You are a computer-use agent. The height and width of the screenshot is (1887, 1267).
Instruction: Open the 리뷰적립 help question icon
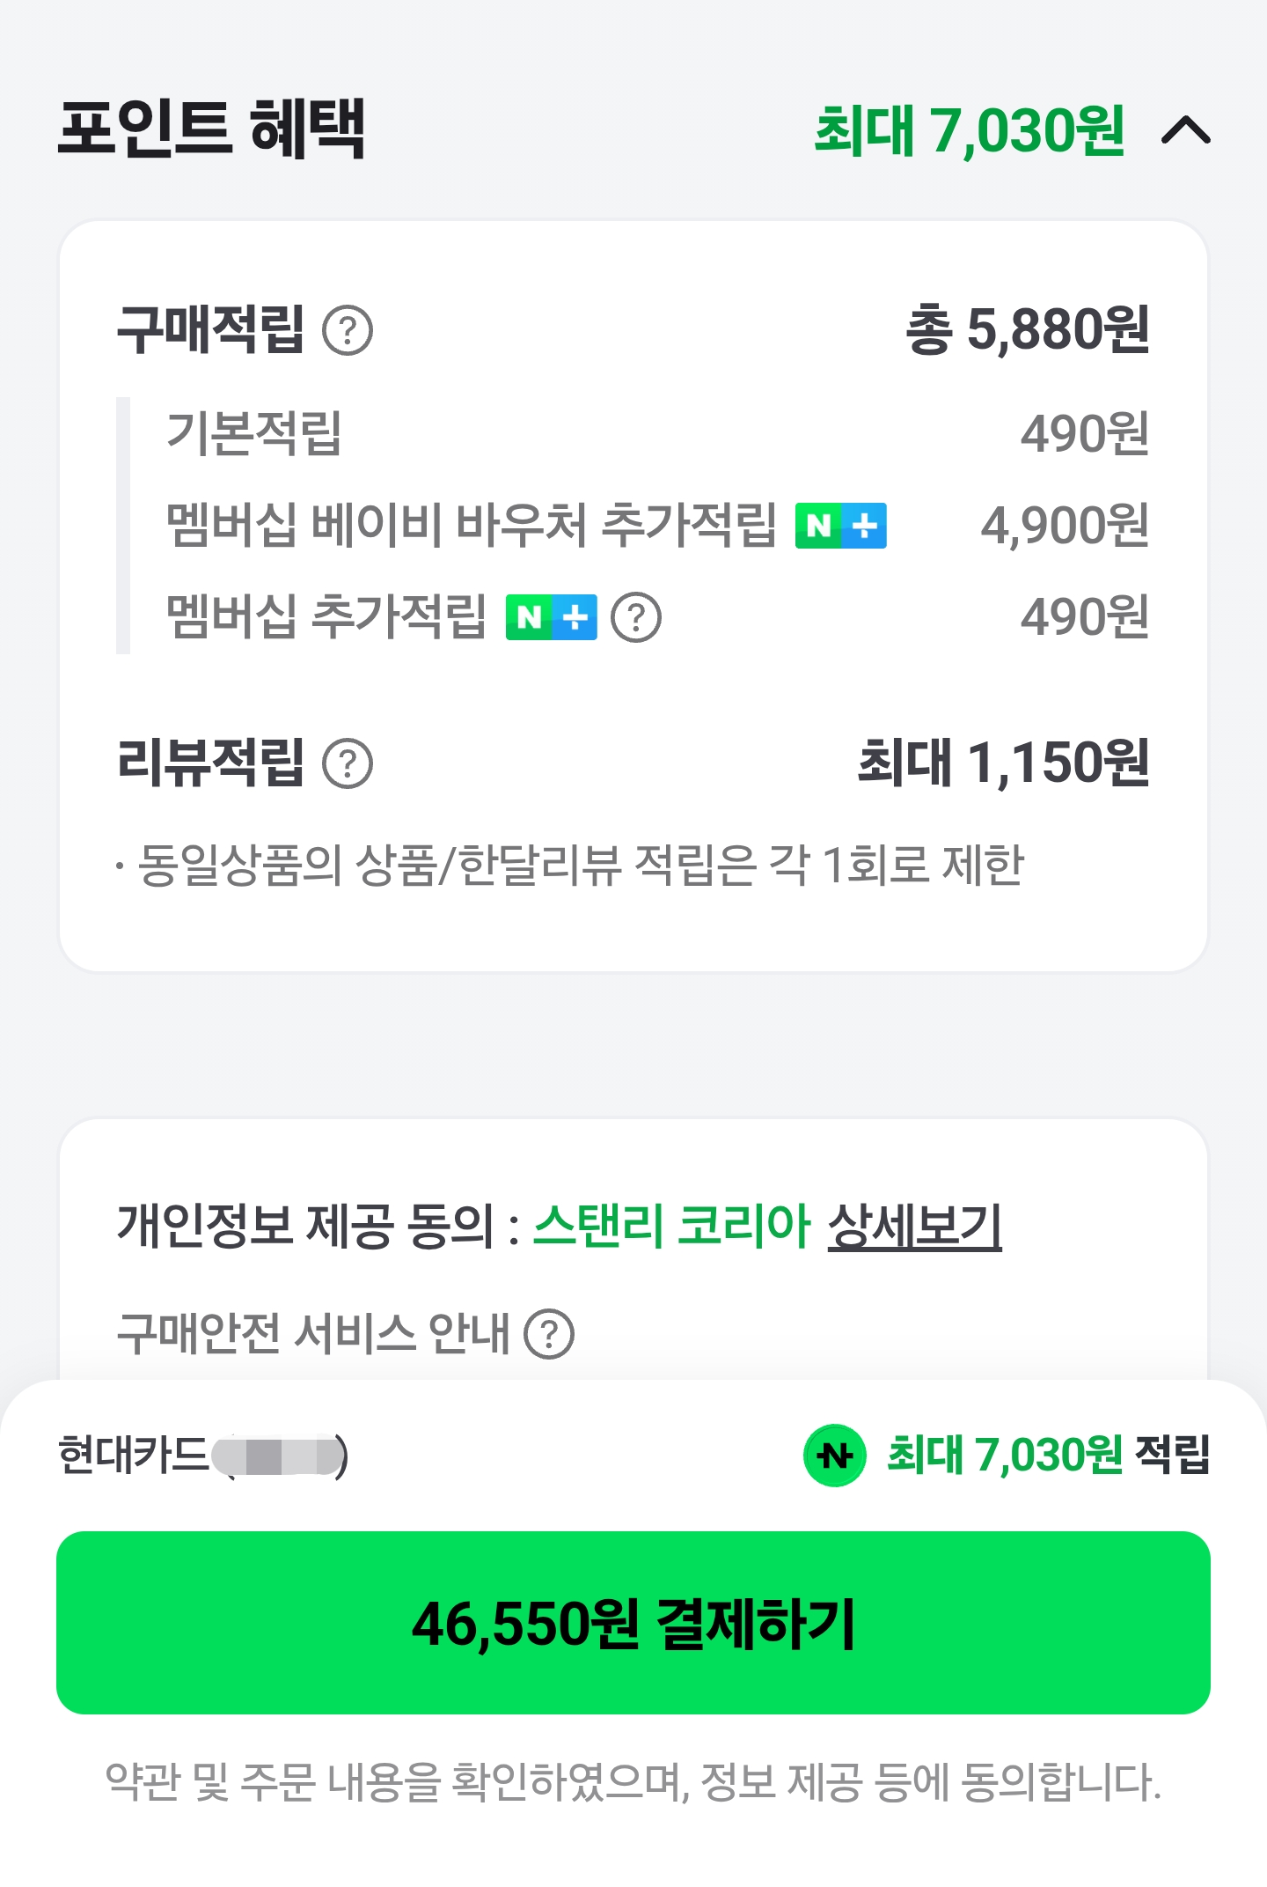348,763
